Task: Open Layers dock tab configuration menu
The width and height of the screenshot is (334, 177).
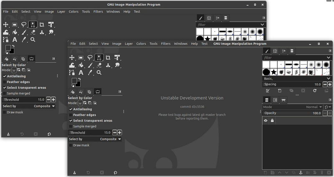Action: tap(330, 100)
